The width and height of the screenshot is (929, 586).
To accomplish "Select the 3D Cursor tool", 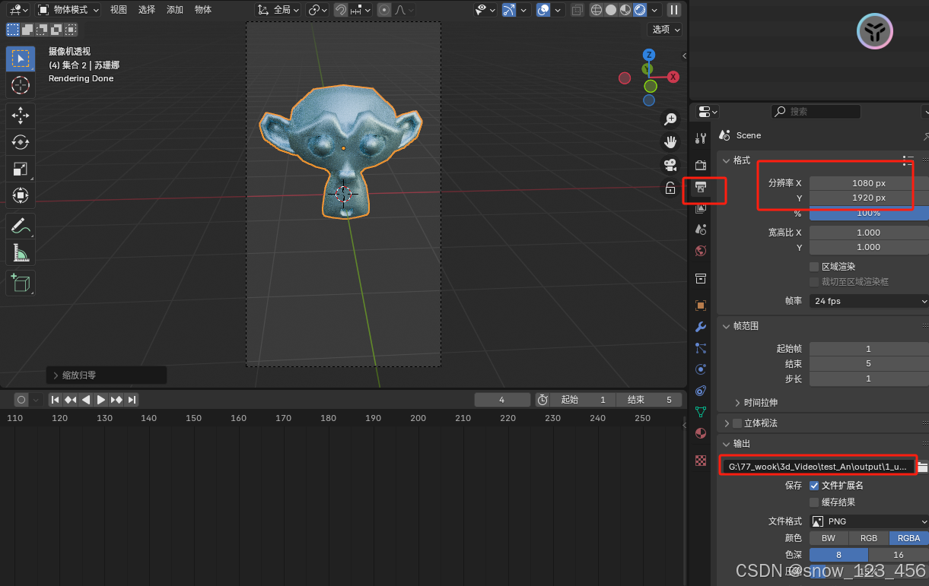I will click(21, 85).
